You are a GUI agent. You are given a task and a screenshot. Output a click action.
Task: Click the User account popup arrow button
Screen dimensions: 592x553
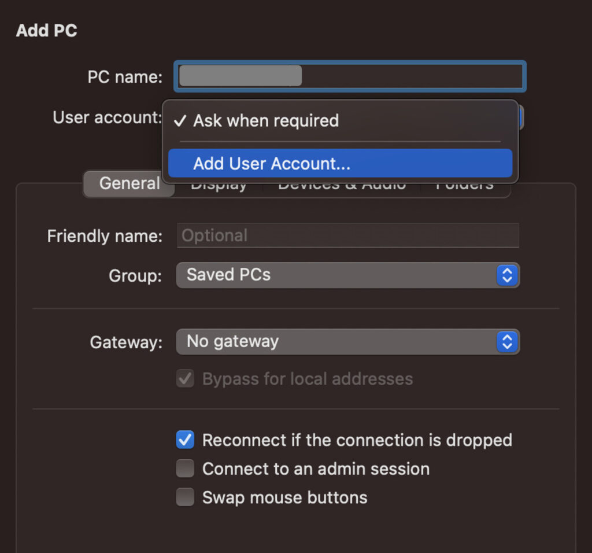click(521, 117)
